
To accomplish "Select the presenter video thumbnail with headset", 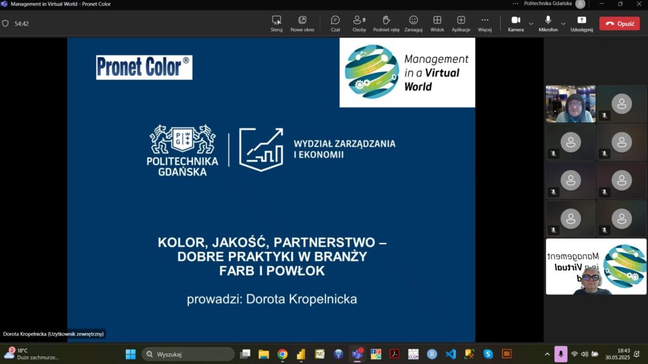I will 571,104.
